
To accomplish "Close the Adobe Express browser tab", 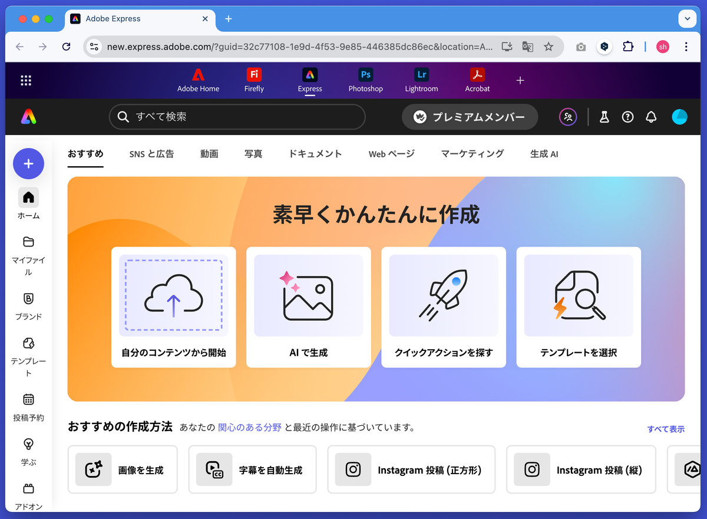I will tap(205, 19).
